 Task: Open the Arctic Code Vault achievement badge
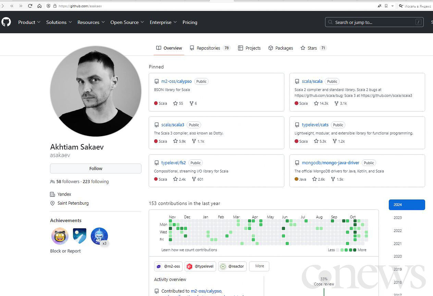[x=79, y=236]
